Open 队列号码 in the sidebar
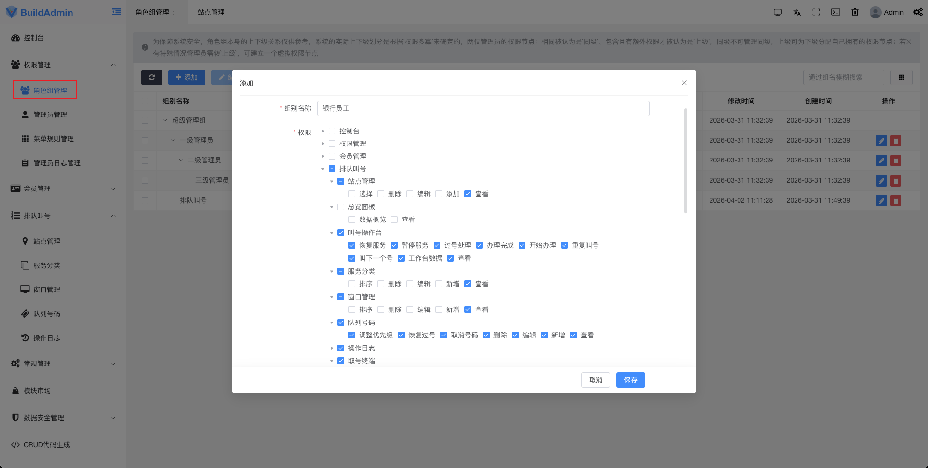This screenshot has width=928, height=468. tap(63, 314)
